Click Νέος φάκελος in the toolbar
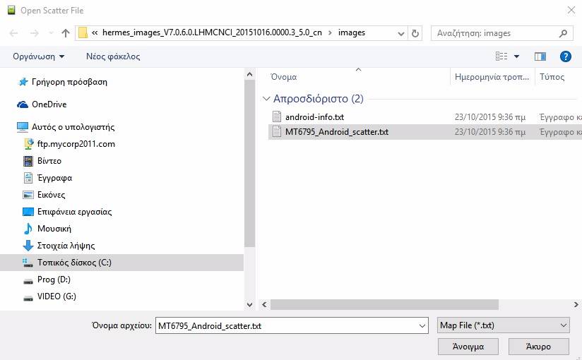The height and width of the screenshot is (360, 582). pyautogui.click(x=113, y=56)
